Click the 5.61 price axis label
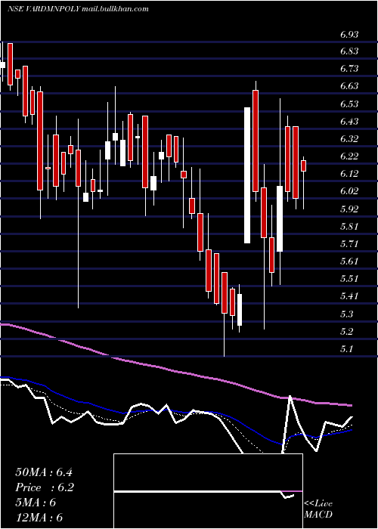 349,261
